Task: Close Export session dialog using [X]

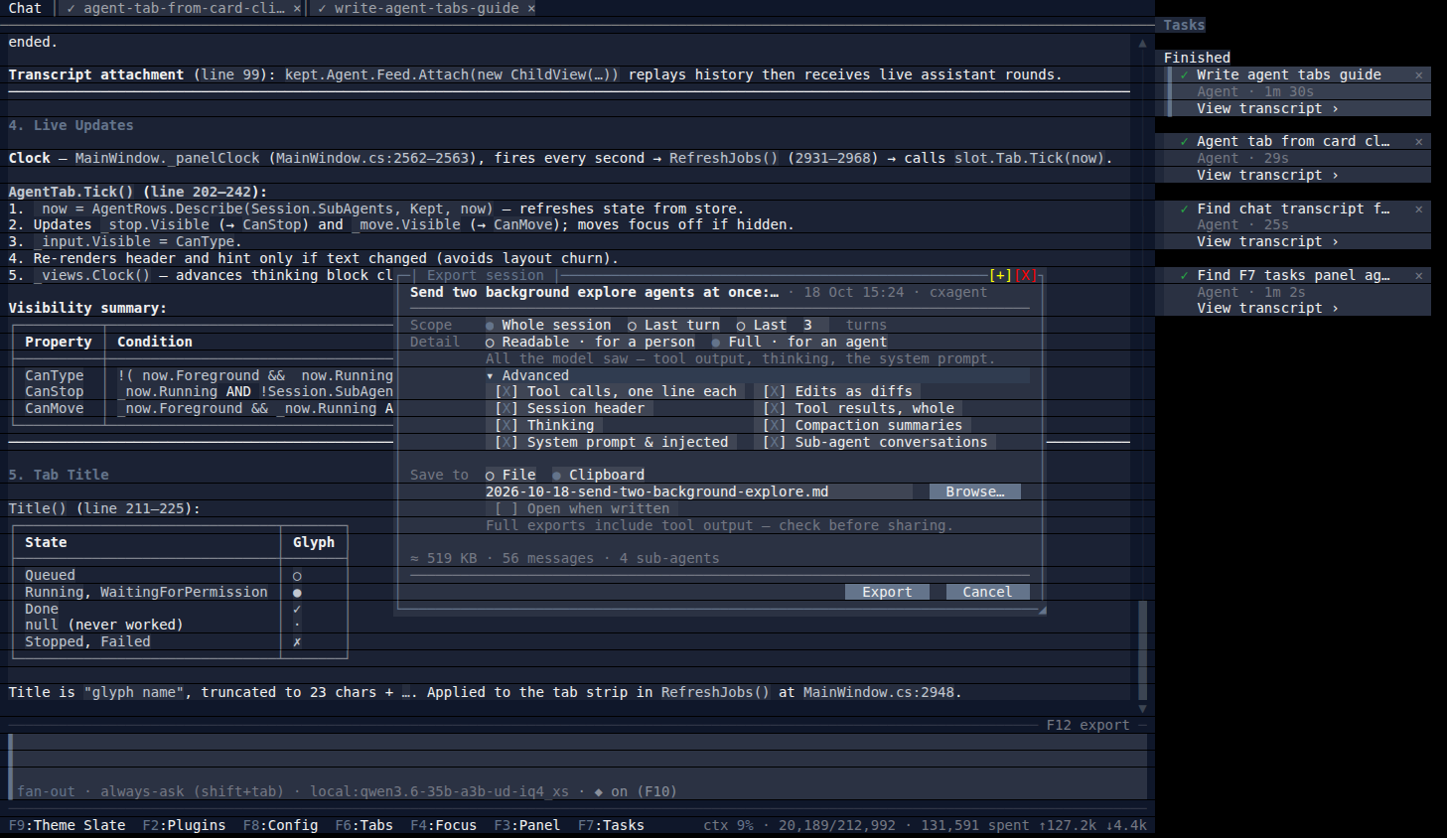Action: click(1025, 275)
